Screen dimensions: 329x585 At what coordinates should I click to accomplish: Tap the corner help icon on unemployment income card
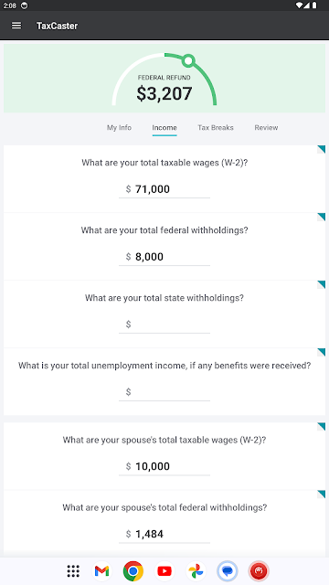click(321, 352)
